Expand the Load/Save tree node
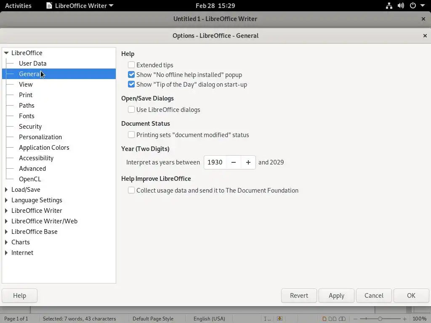This screenshot has width=431, height=323. tap(6, 190)
